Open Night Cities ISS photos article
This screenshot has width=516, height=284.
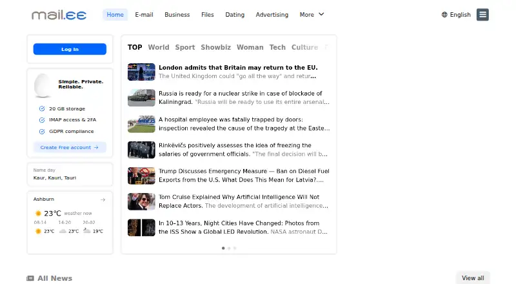[x=244, y=227]
